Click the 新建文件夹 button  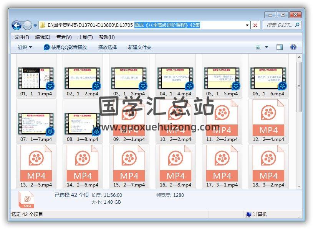pos(140,47)
